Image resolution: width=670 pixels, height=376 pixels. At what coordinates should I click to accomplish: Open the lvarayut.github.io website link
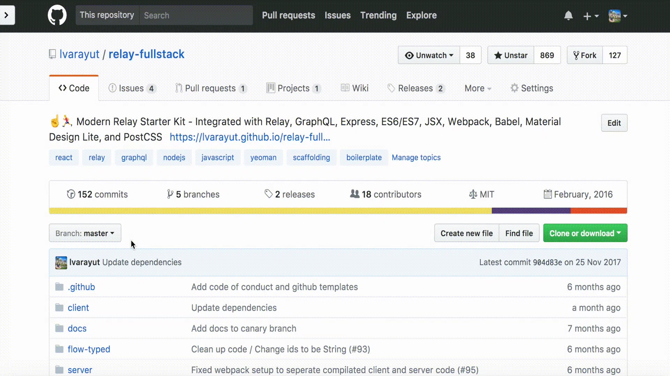click(250, 137)
